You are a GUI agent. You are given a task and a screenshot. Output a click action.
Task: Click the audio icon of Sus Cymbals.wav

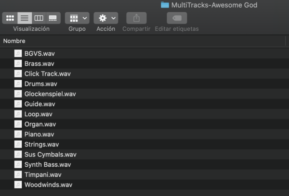tap(18, 155)
